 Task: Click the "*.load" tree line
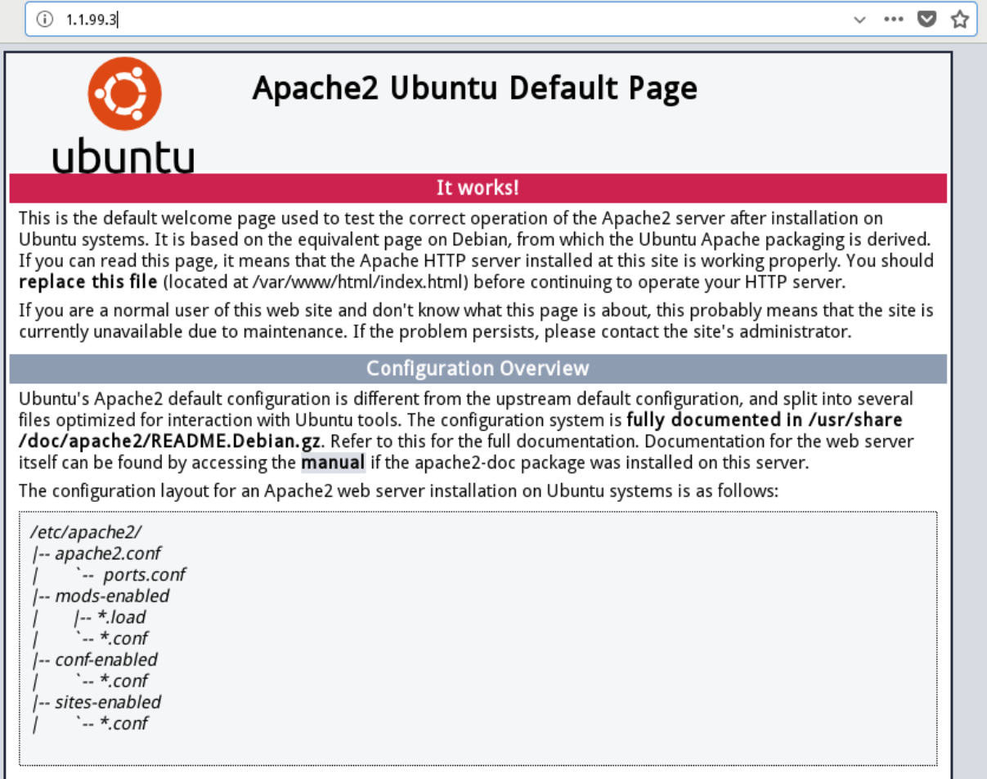[x=110, y=617]
